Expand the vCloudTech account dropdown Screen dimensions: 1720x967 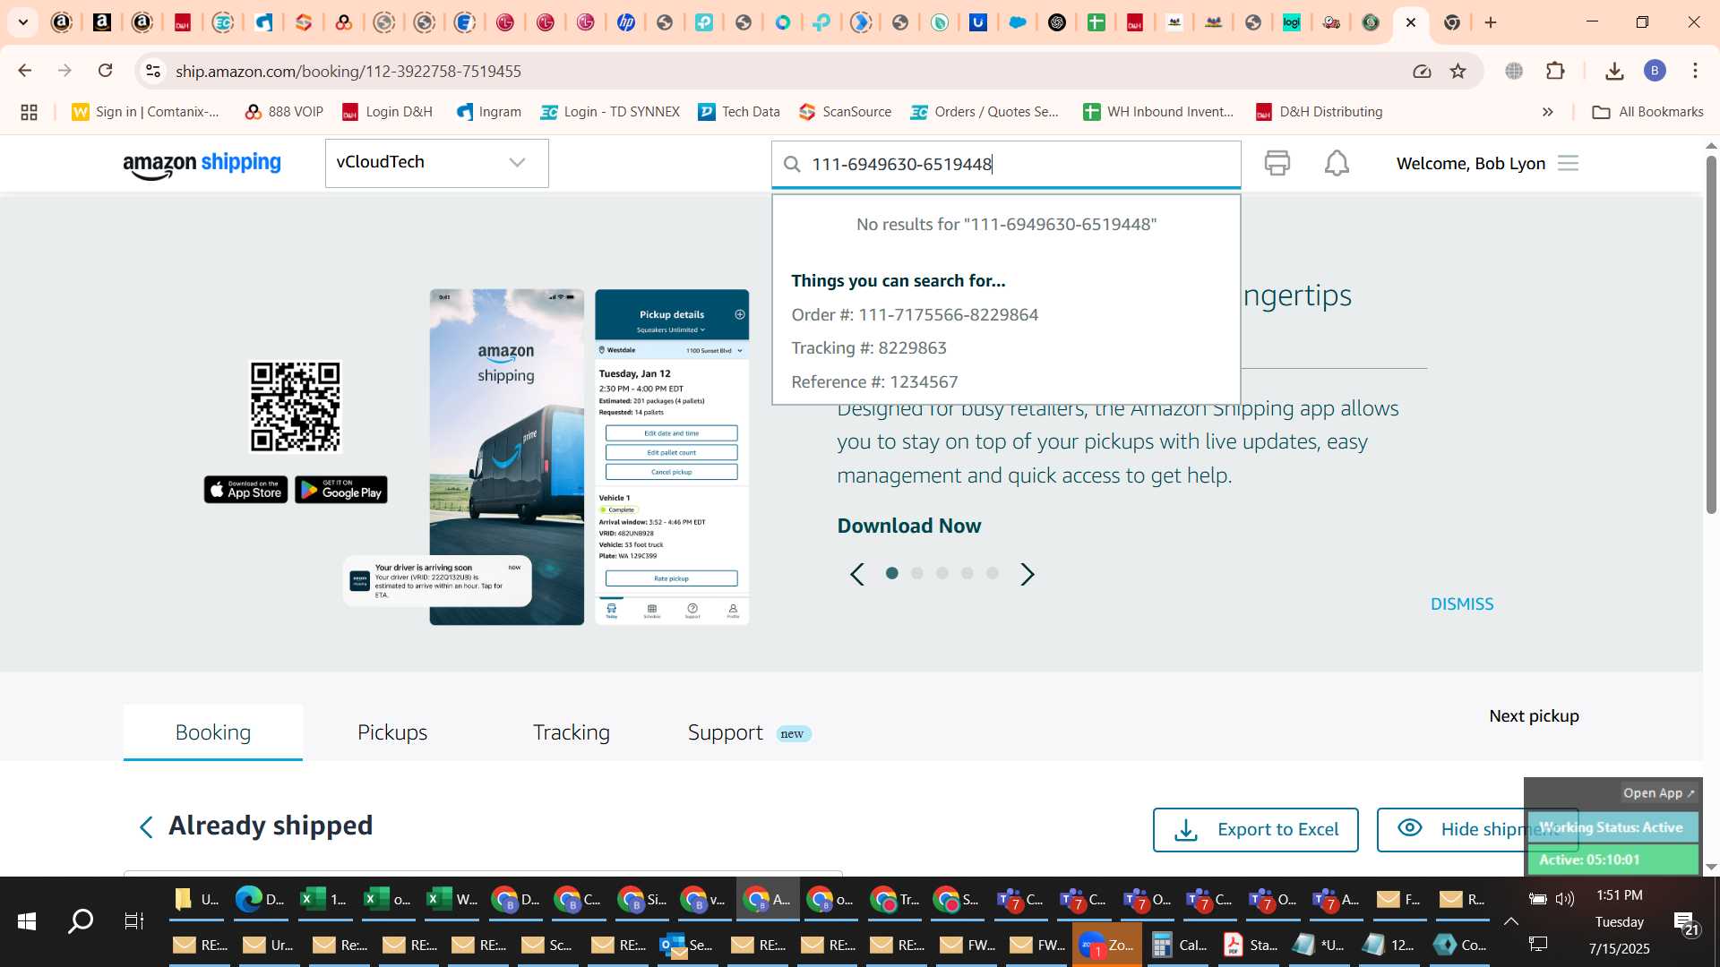tap(437, 163)
